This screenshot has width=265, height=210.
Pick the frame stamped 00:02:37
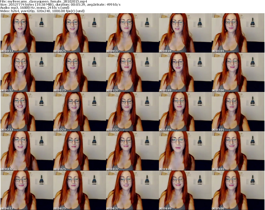pyautogui.click(x=132, y=112)
